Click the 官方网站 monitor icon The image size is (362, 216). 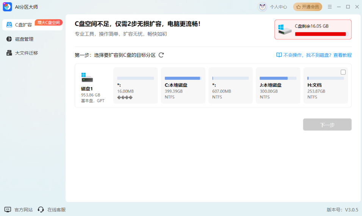(x=8, y=210)
